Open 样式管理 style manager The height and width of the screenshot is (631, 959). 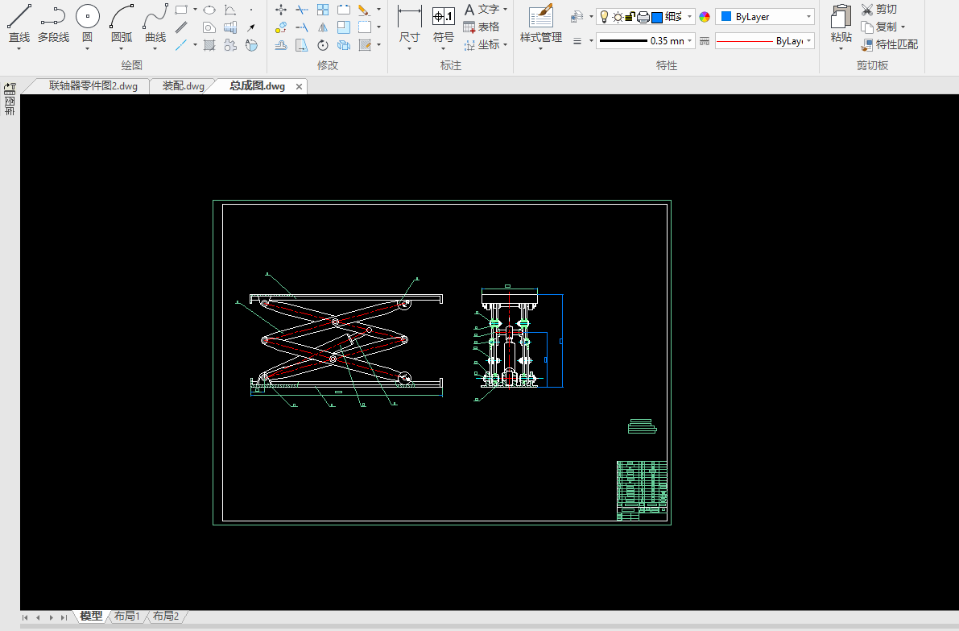[x=540, y=16]
